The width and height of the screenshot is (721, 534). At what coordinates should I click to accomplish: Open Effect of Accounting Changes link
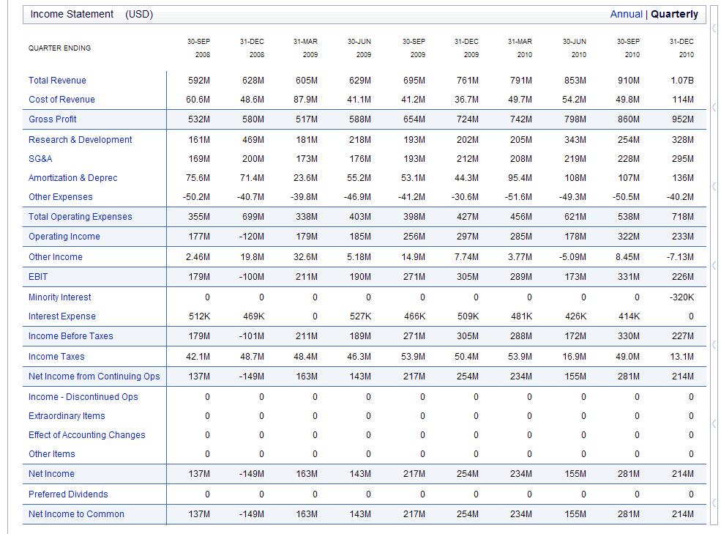pyautogui.click(x=86, y=435)
